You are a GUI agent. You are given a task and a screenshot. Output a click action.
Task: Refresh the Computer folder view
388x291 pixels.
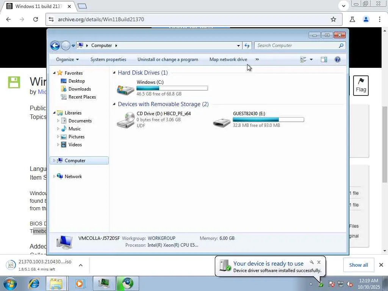pyautogui.click(x=247, y=45)
